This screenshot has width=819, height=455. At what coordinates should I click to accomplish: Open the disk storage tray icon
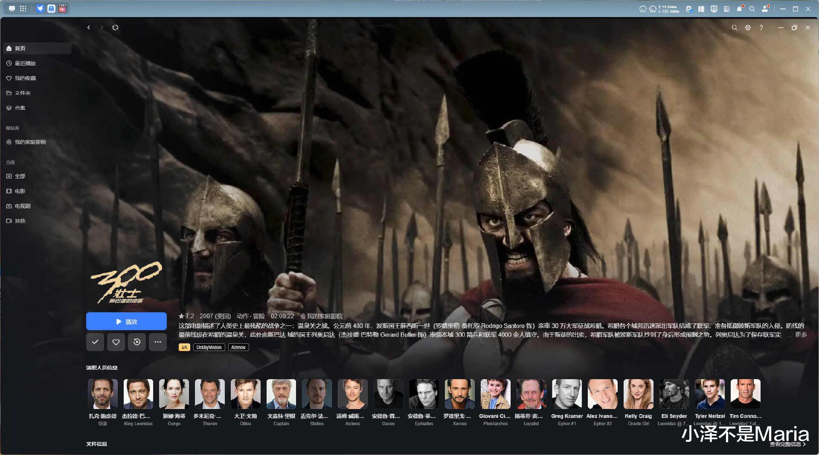pos(689,9)
